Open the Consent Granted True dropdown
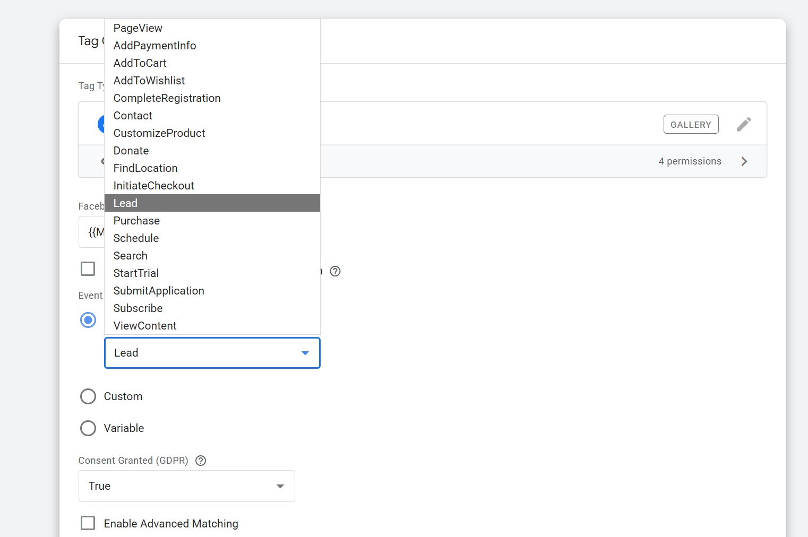 186,486
